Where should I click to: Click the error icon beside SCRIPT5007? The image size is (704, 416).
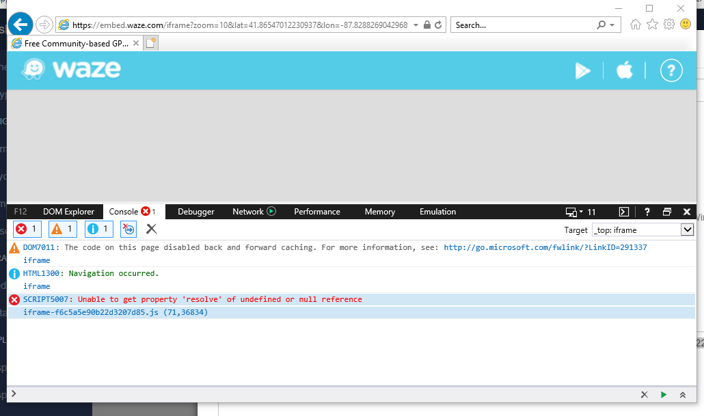click(14, 300)
